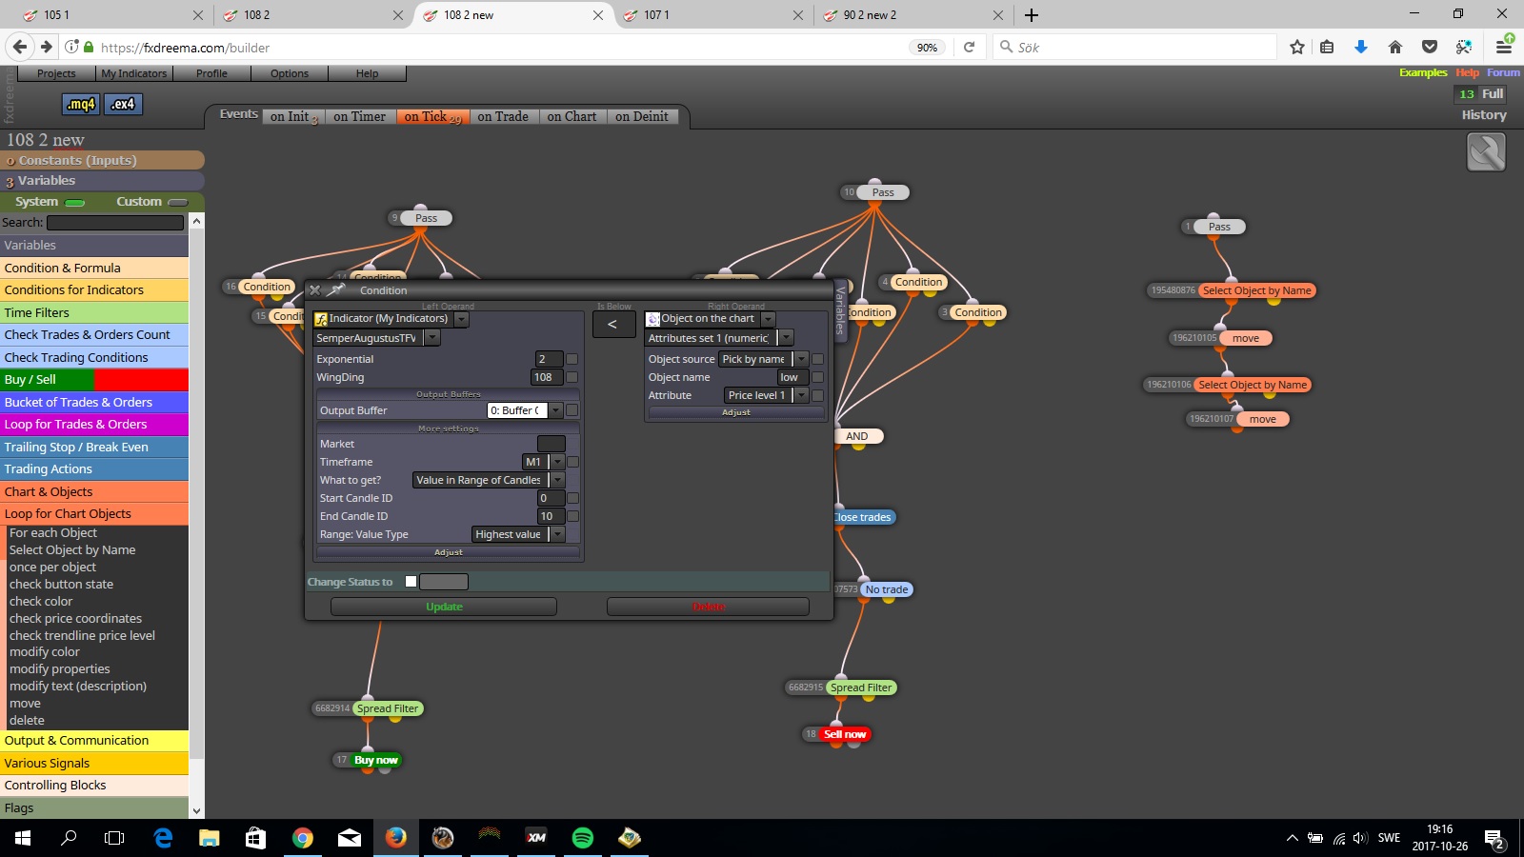The height and width of the screenshot is (857, 1524).
Task: Open Microsoft Edge from the taskbar
Action: (x=163, y=838)
